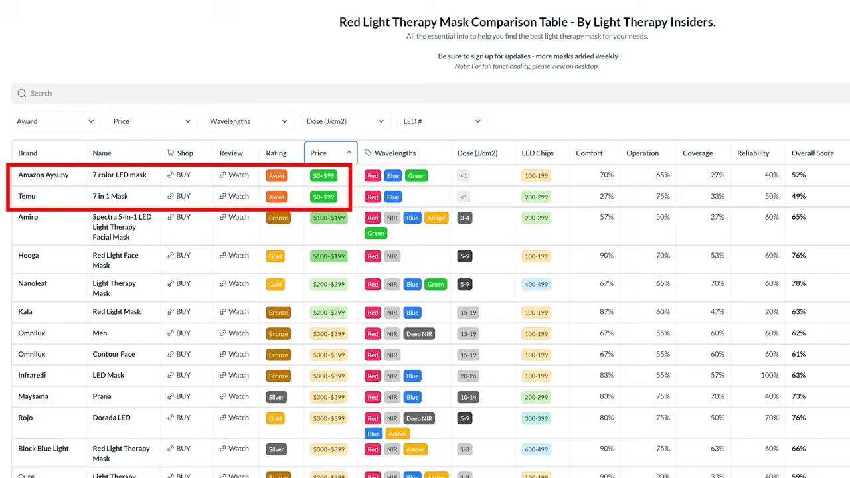850x478 pixels.
Task: Select the Overall Score column header
Action: (812, 153)
